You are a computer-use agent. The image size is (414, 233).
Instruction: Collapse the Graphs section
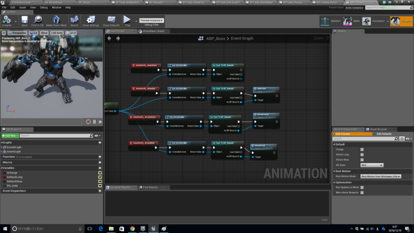(x=2, y=143)
